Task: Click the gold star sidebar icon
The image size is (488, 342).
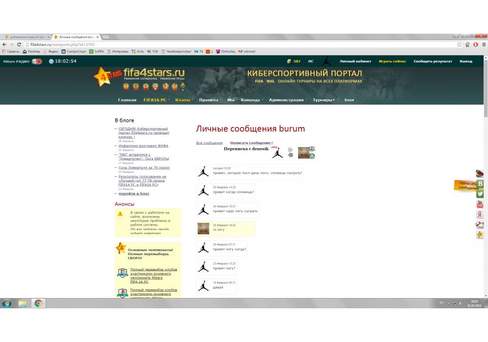Action: [480, 235]
